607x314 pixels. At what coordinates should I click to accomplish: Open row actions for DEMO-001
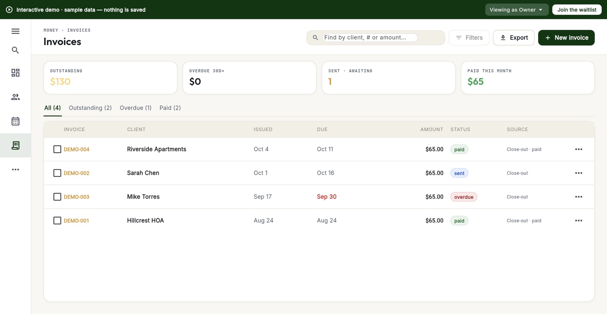579,221
